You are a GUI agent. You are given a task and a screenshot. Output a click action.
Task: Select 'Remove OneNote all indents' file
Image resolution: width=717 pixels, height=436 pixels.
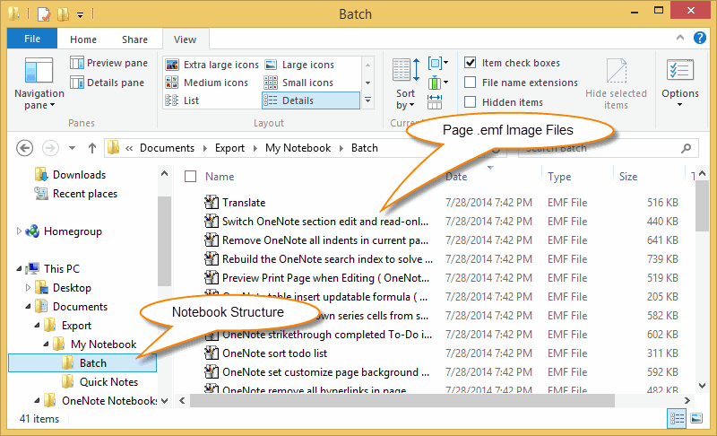[x=325, y=240]
